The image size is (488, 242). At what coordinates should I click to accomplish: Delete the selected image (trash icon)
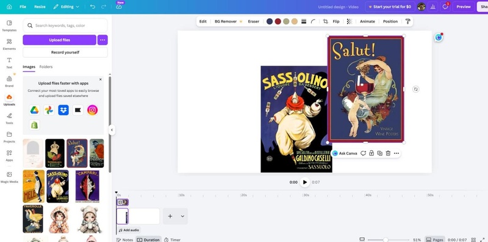[388, 153]
